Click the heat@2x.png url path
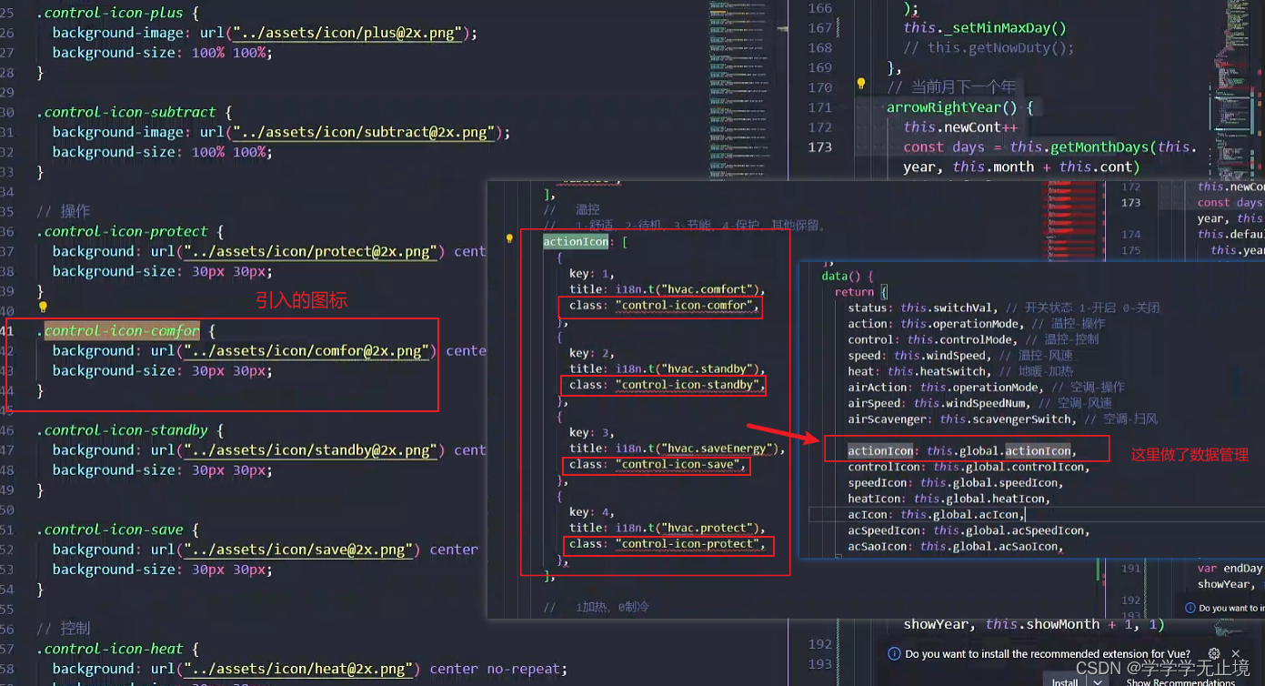 point(300,668)
